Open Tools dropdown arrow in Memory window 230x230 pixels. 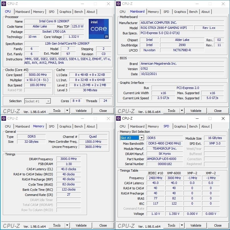tap(67, 225)
